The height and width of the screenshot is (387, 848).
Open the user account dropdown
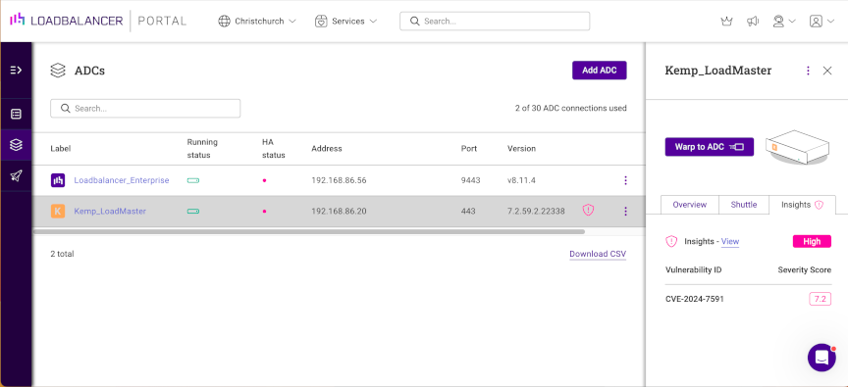coord(821,21)
